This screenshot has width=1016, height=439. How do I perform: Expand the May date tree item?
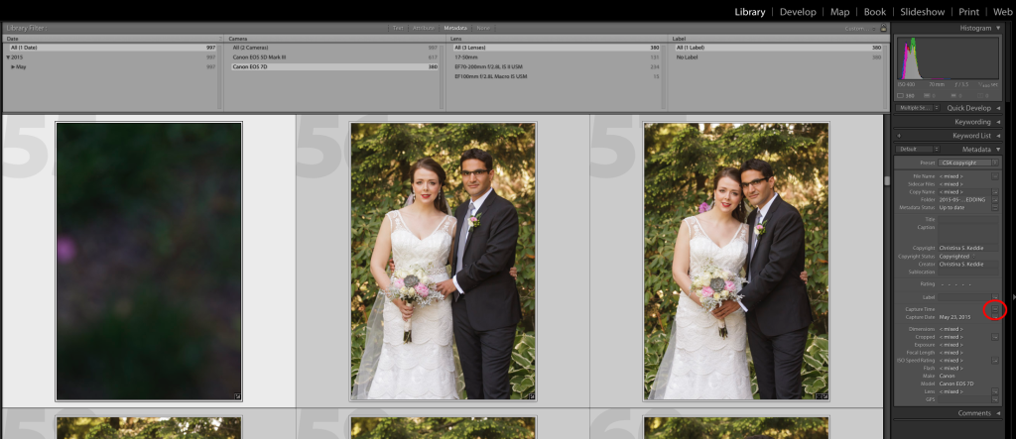[x=11, y=66]
